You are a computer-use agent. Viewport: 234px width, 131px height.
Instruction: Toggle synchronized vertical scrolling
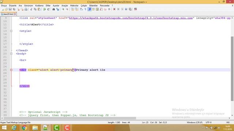tap(72, 9)
